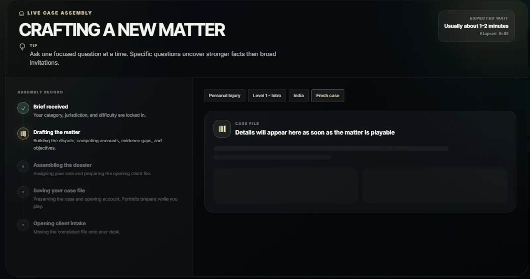This screenshot has height=279, width=530.
Task: Click the Drafting the matter step title
Action: point(57,132)
